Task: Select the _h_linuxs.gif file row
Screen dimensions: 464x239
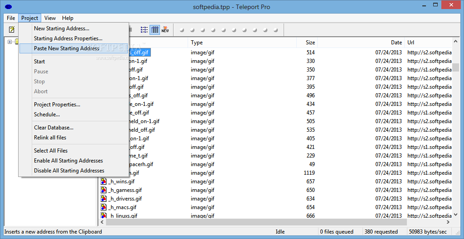Action: tap(276, 215)
